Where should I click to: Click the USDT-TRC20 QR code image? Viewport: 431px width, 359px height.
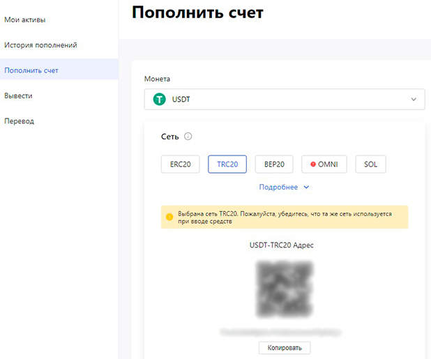pyautogui.click(x=286, y=289)
